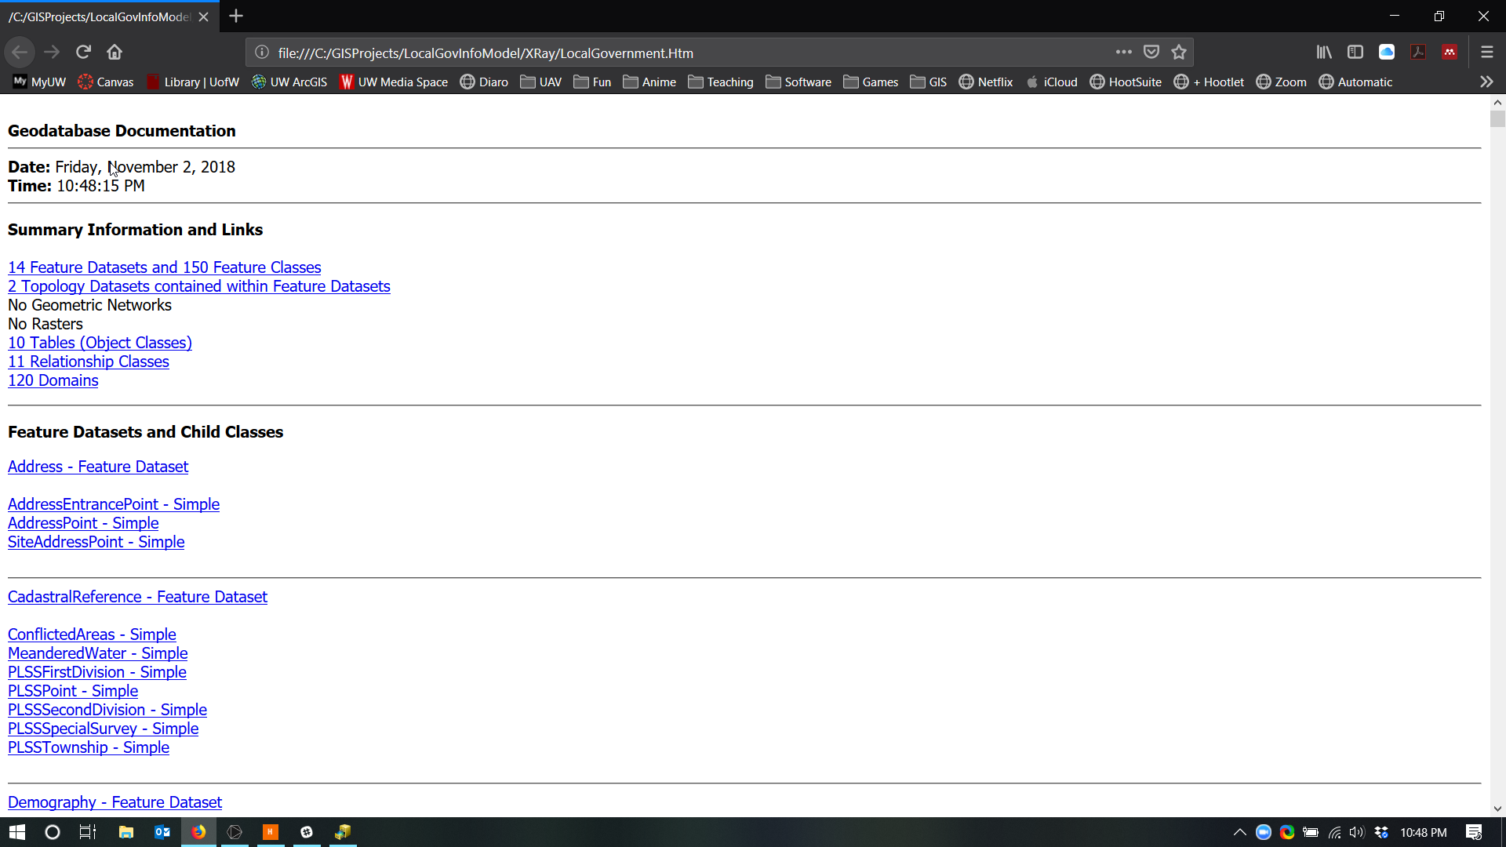Click the Firefox reload page icon
The width and height of the screenshot is (1506, 847).
coord(83,52)
